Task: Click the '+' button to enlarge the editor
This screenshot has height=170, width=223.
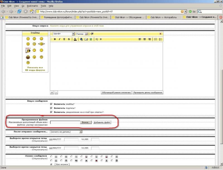Action: [52, 93]
